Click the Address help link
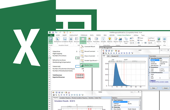 [153, 81]
